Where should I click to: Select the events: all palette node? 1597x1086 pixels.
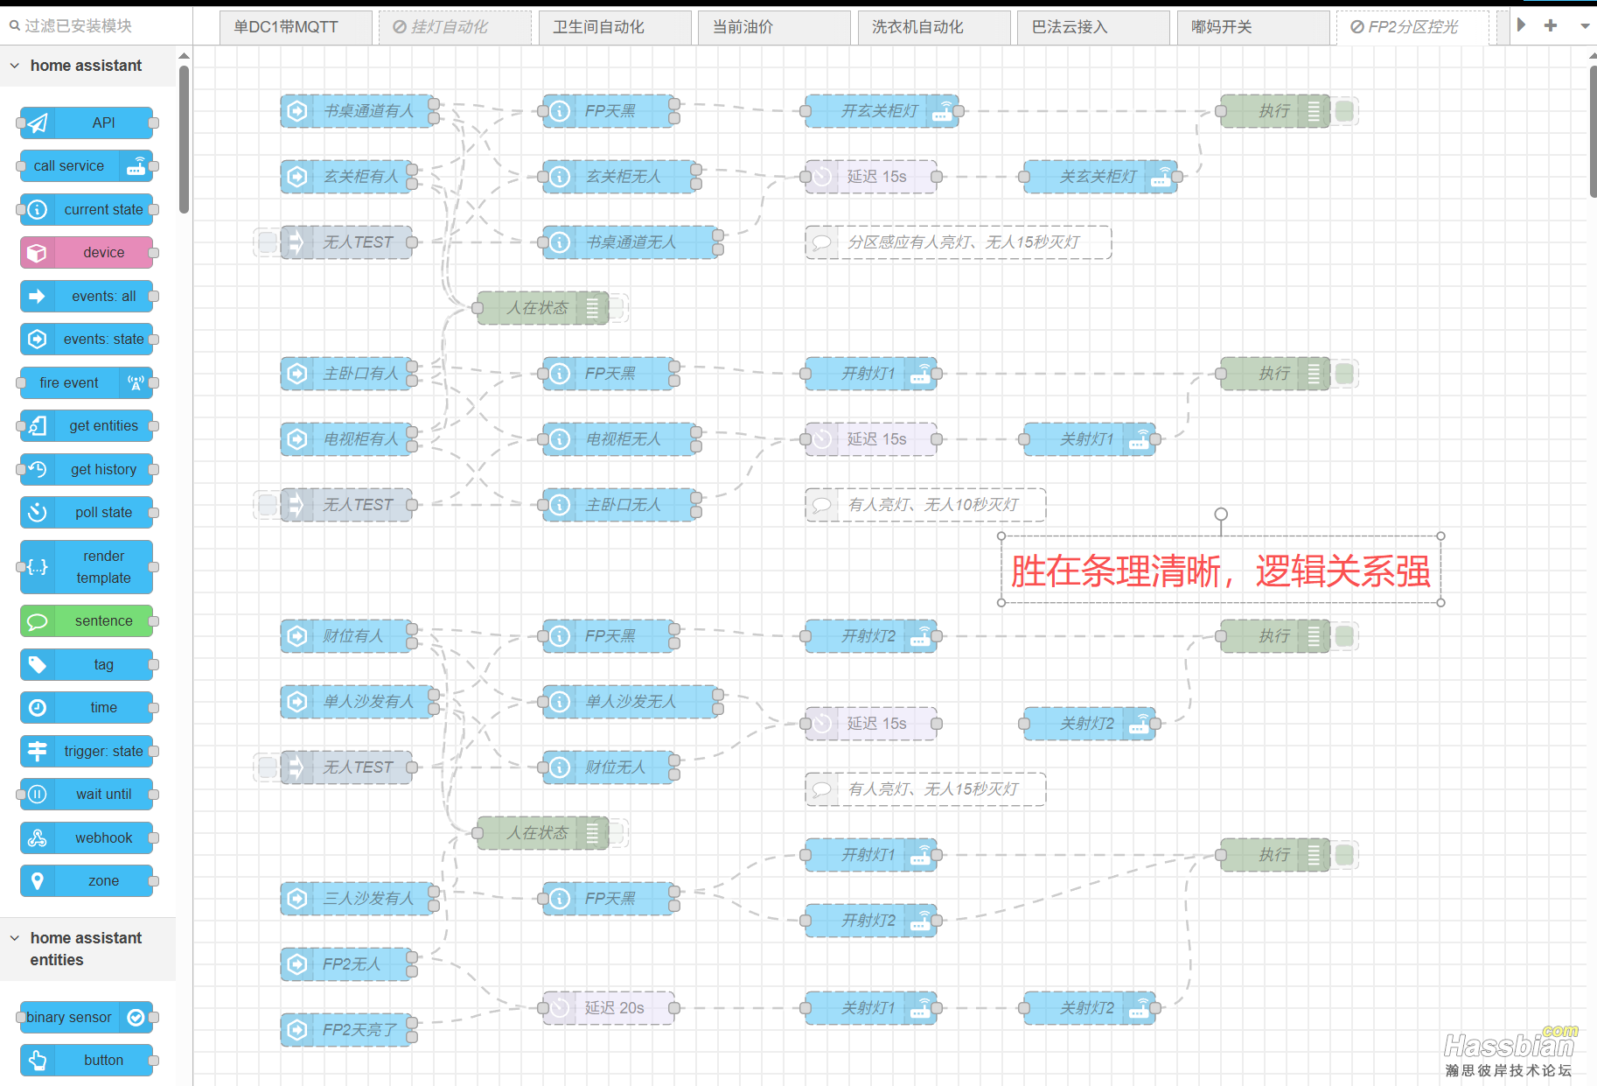(87, 296)
